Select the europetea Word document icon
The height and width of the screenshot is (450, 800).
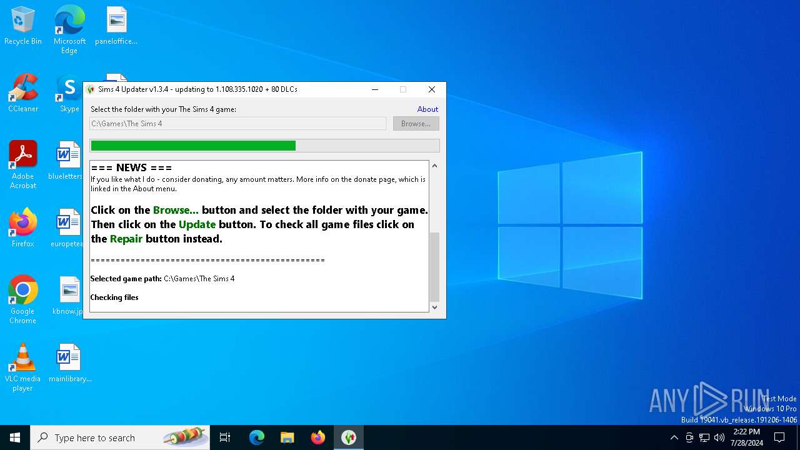[66, 228]
